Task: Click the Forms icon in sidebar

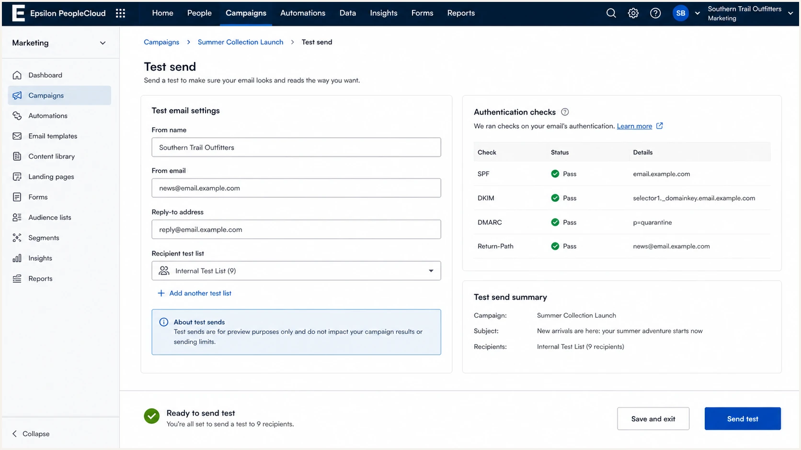Action: pos(17,197)
